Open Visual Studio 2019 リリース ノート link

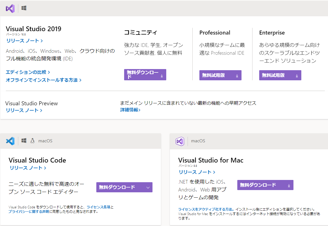24,40
